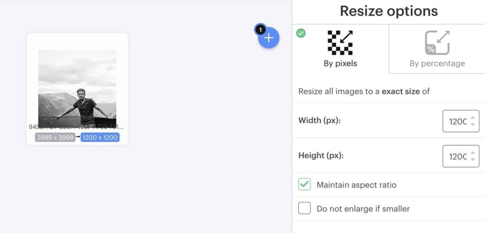This screenshot has width=485, height=233.
Task: Click the 3999 x 3999 original size label
Action: pyautogui.click(x=55, y=138)
